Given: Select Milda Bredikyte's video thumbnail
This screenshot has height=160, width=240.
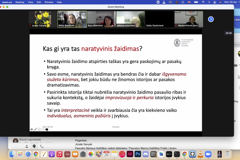Looking at the screenshot, I should [72, 19].
